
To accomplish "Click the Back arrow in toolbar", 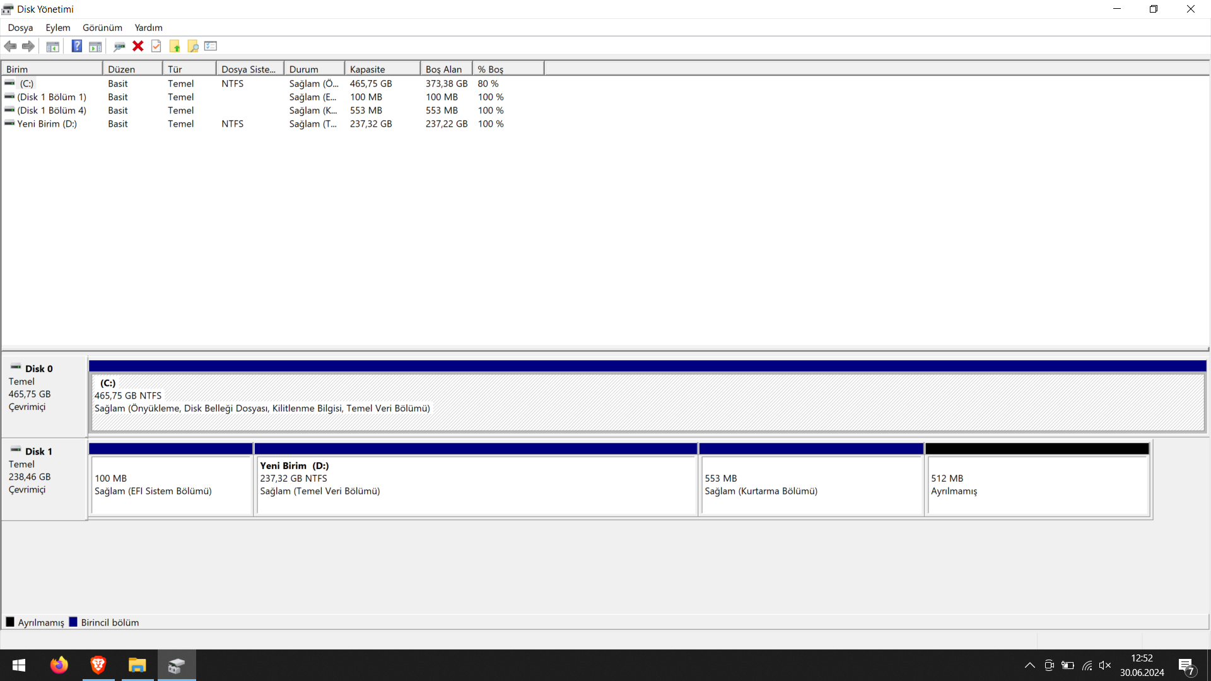I will pyautogui.click(x=10, y=46).
